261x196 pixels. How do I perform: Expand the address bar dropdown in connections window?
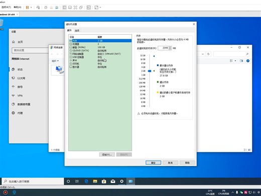[203, 54]
